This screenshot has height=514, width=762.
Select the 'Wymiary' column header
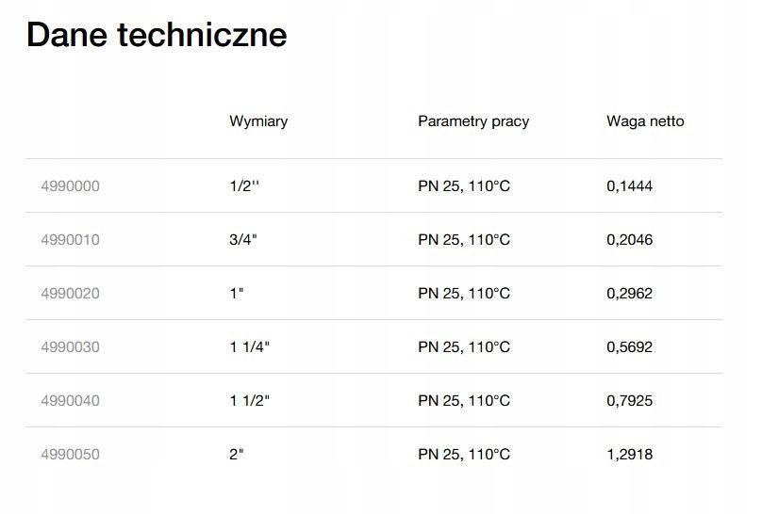click(x=258, y=121)
